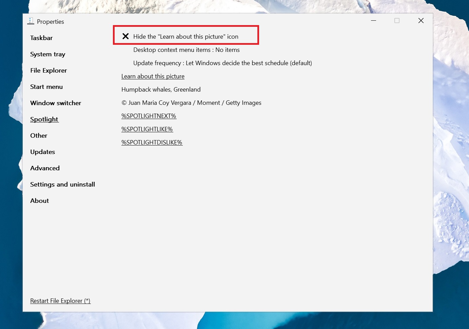Select the Window switcher section
469x329 pixels.
coord(56,103)
